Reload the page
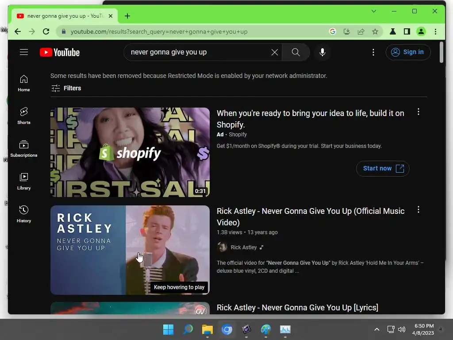This screenshot has height=340, width=453. click(46, 31)
